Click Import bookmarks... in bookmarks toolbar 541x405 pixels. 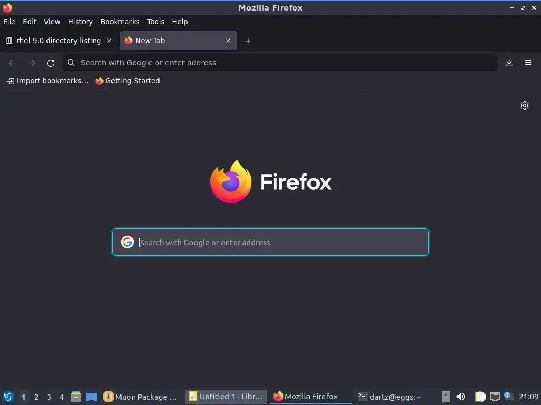48,81
